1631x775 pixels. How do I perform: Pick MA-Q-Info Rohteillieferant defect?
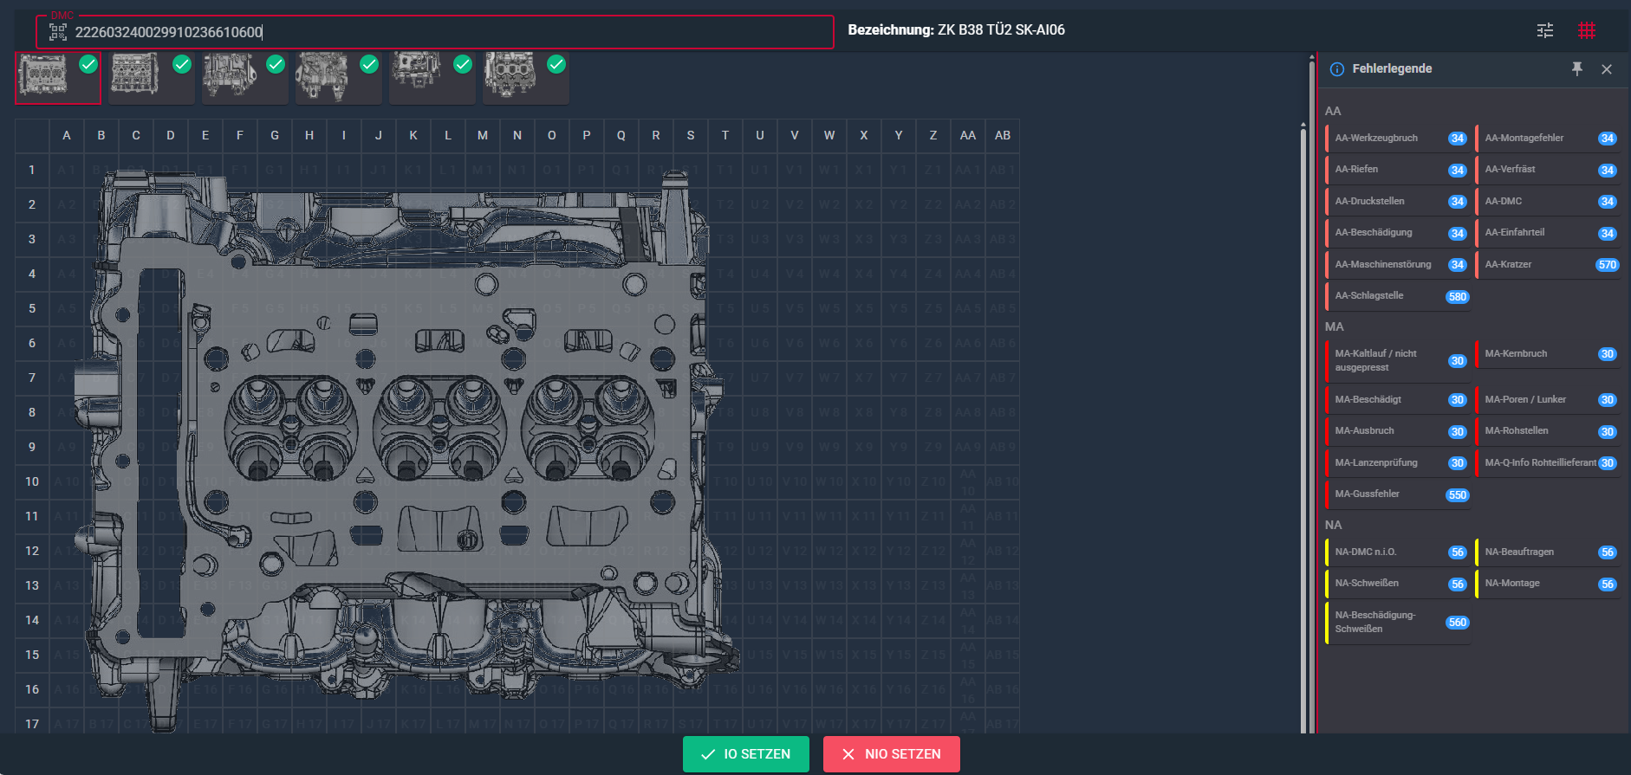click(x=1548, y=463)
